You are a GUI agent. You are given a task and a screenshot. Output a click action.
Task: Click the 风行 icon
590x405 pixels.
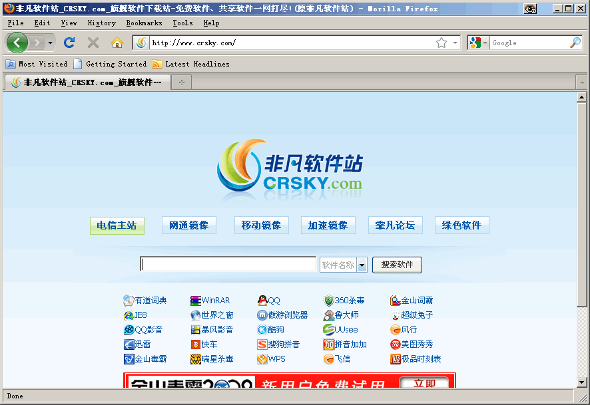(395, 330)
